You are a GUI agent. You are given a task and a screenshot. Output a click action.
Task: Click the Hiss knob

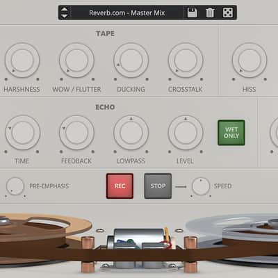[250, 60]
